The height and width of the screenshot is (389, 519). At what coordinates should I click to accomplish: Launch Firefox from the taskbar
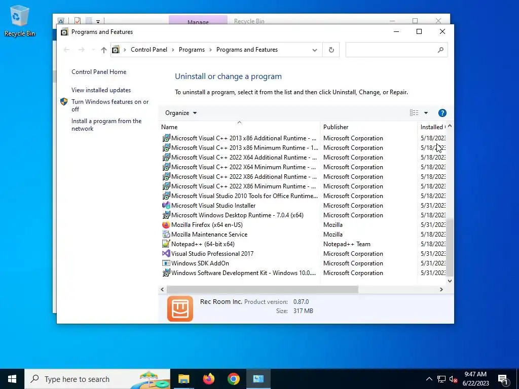tap(208, 379)
